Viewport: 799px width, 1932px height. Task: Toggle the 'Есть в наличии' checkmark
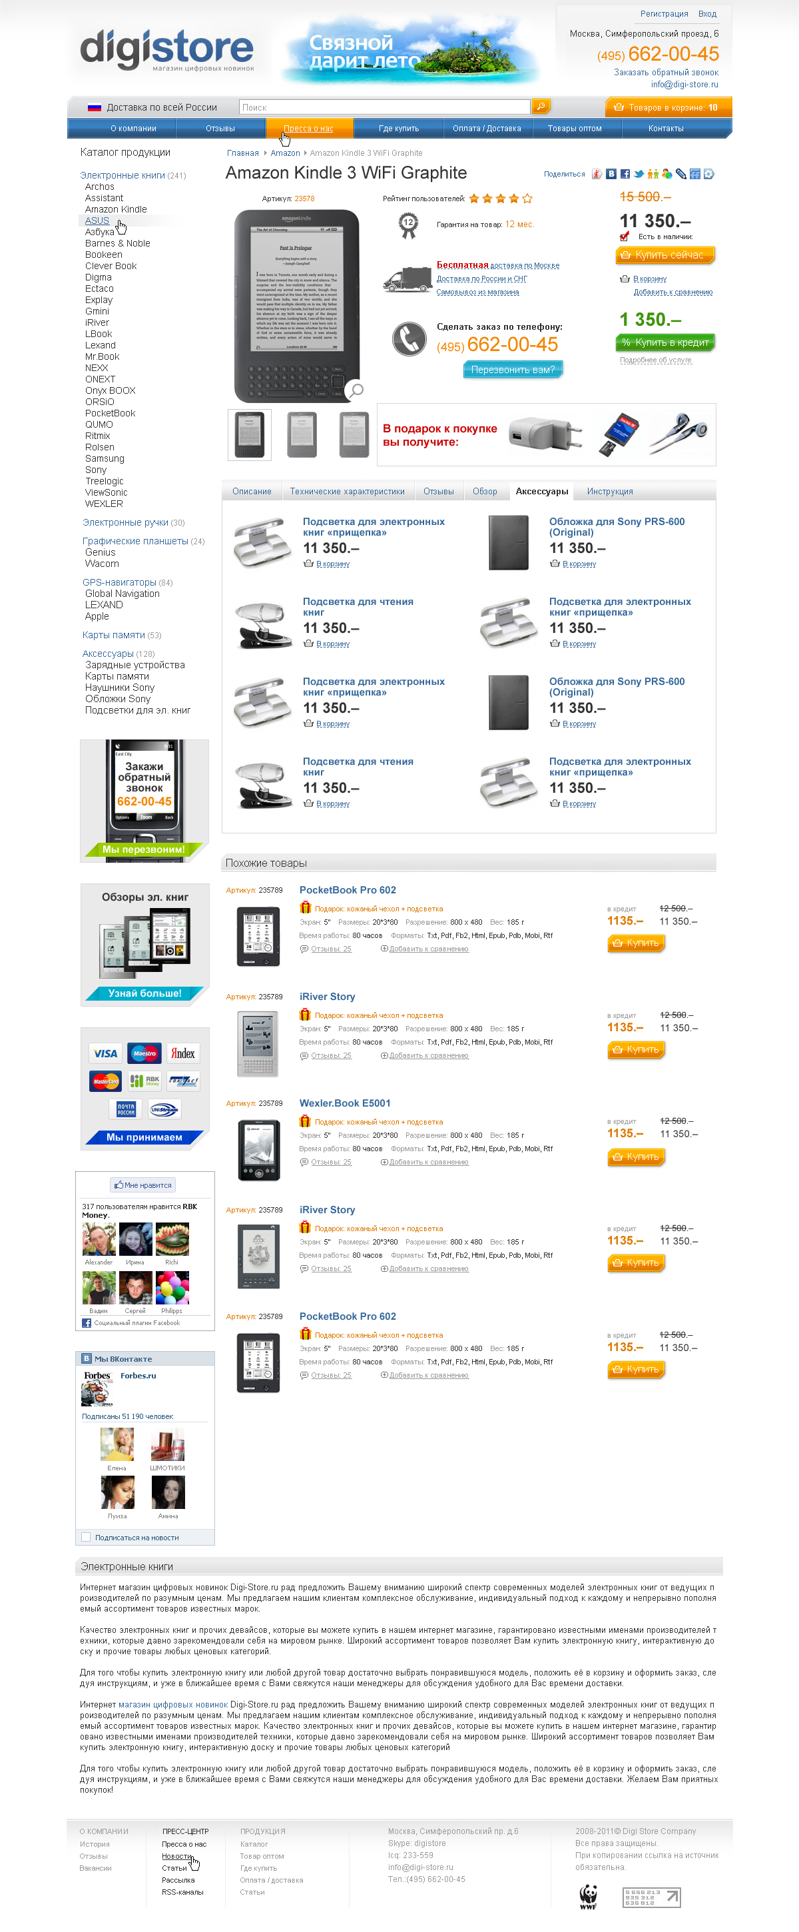(625, 237)
